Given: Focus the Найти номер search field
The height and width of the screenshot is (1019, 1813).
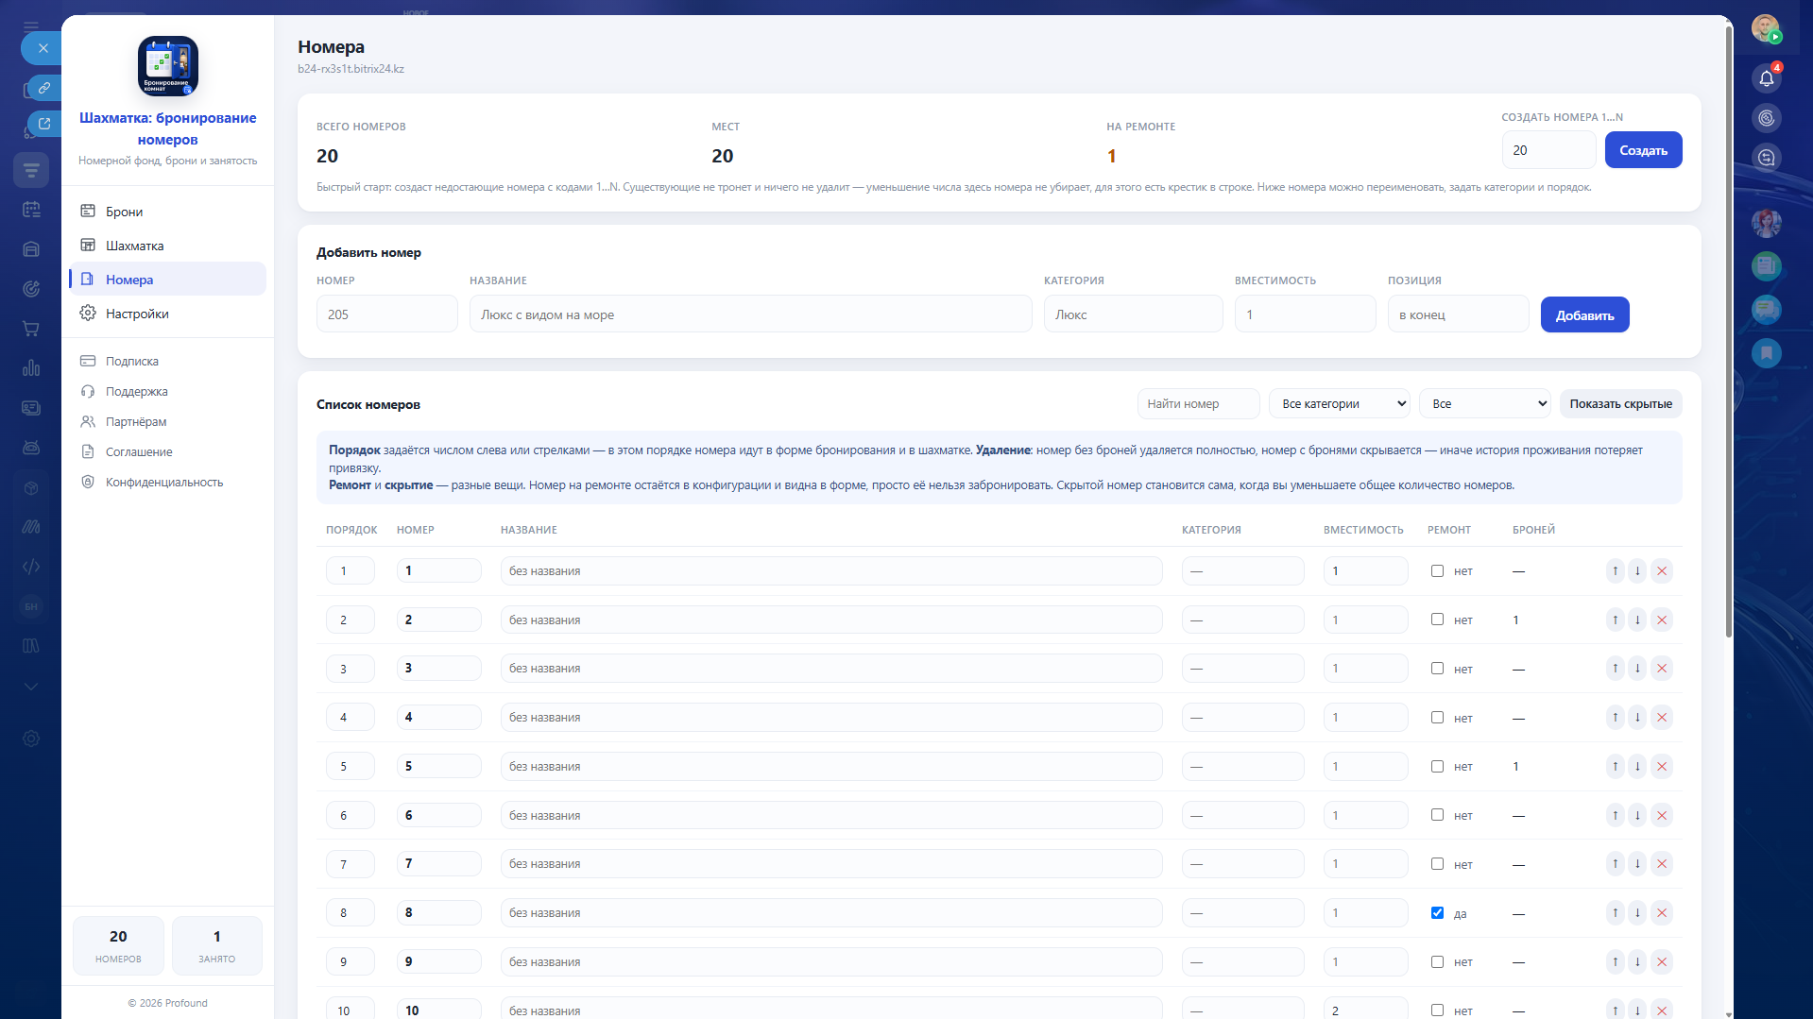Looking at the screenshot, I should tap(1198, 403).
